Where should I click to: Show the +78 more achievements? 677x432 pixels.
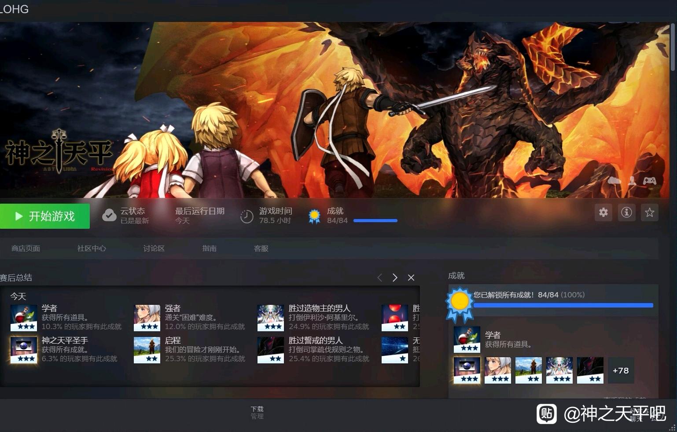[x=621, y=370]
